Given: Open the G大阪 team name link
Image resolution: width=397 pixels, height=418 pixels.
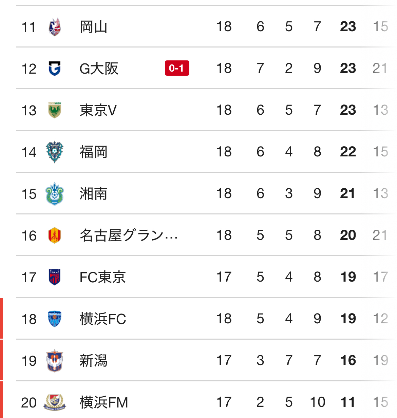Looking at the screenshot, I should (99, 69).
